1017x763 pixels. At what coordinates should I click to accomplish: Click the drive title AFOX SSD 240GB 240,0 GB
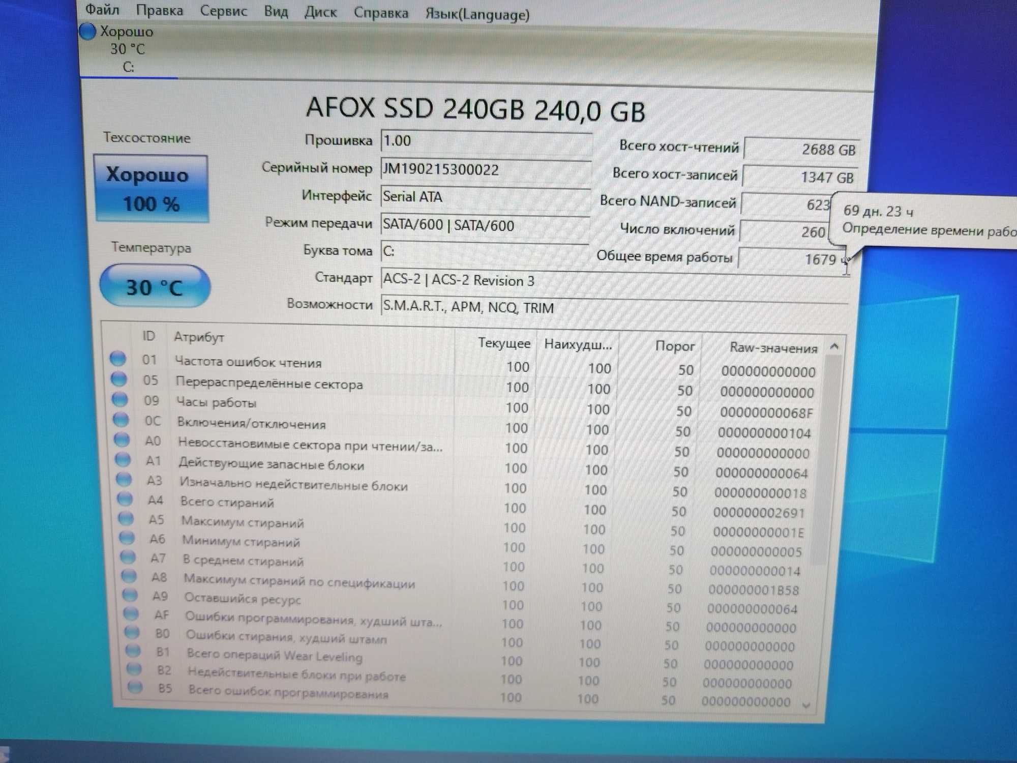(475, 109)
